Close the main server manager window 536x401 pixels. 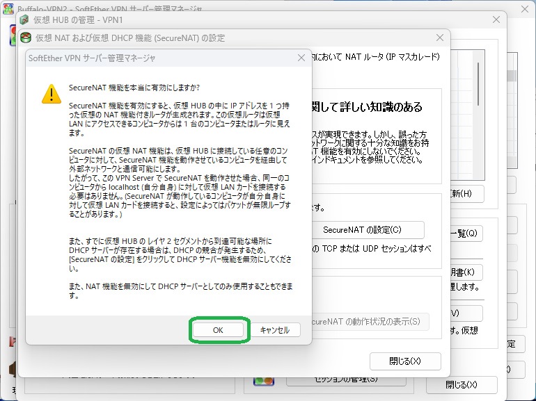(525, 9)
